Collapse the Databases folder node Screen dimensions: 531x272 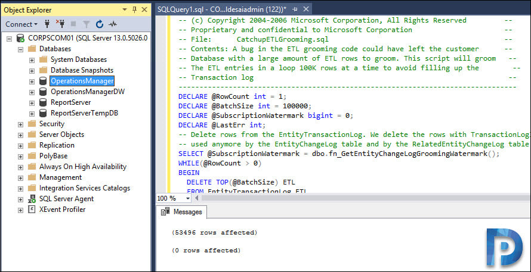tap(21, 49)
